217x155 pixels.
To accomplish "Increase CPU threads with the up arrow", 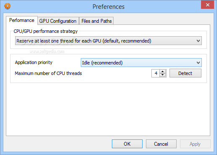I will tap(163, 72).
